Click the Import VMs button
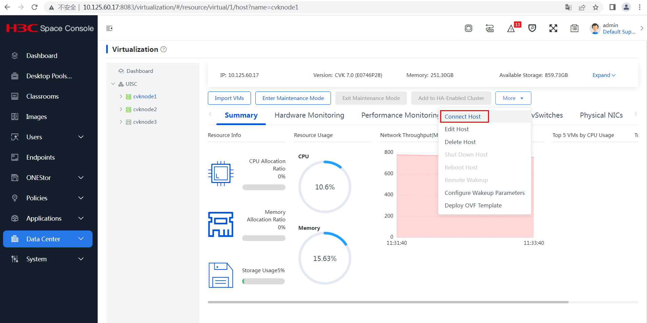This screenshot has width=647, height=323. pyautogui.click(x=229, y=98)
